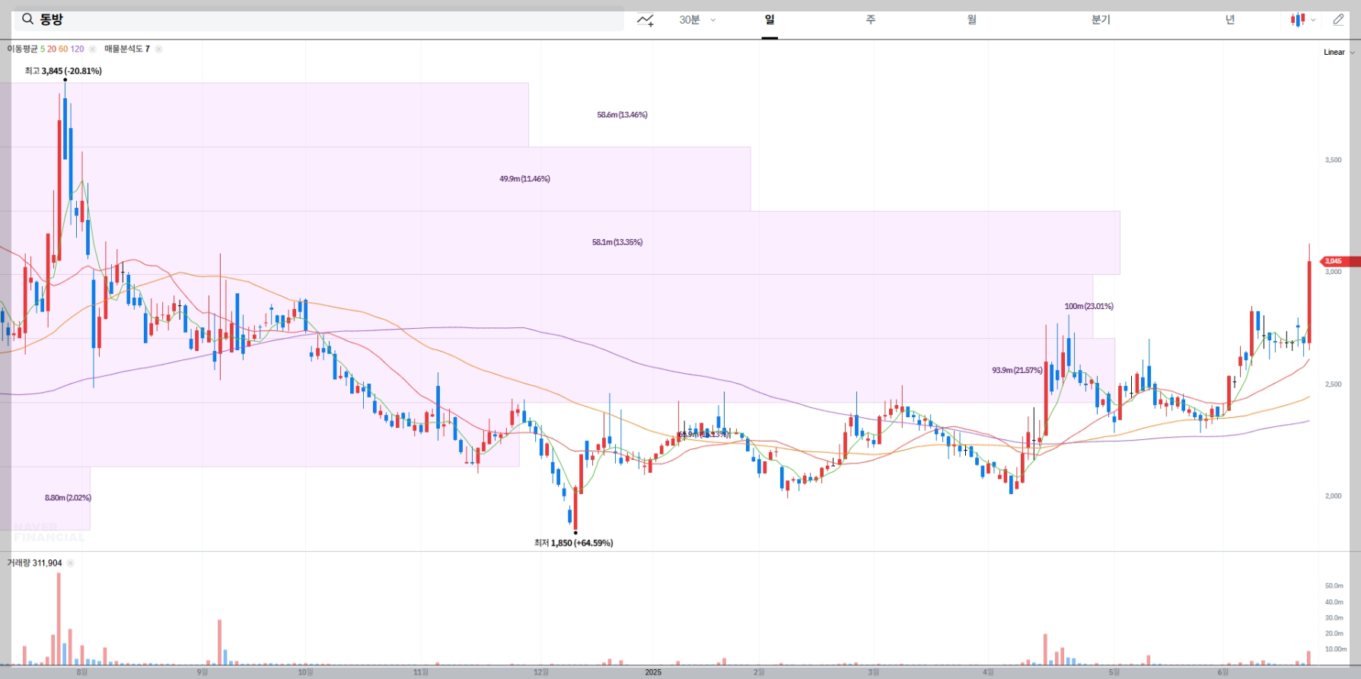Remove the 매물분석도 indicator with its x
Viewport: 1361px width, 679px height.
(158, 49)
